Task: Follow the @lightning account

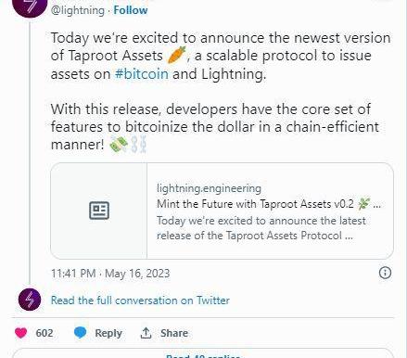Action: pyautogui.click(x=131, y=10)
